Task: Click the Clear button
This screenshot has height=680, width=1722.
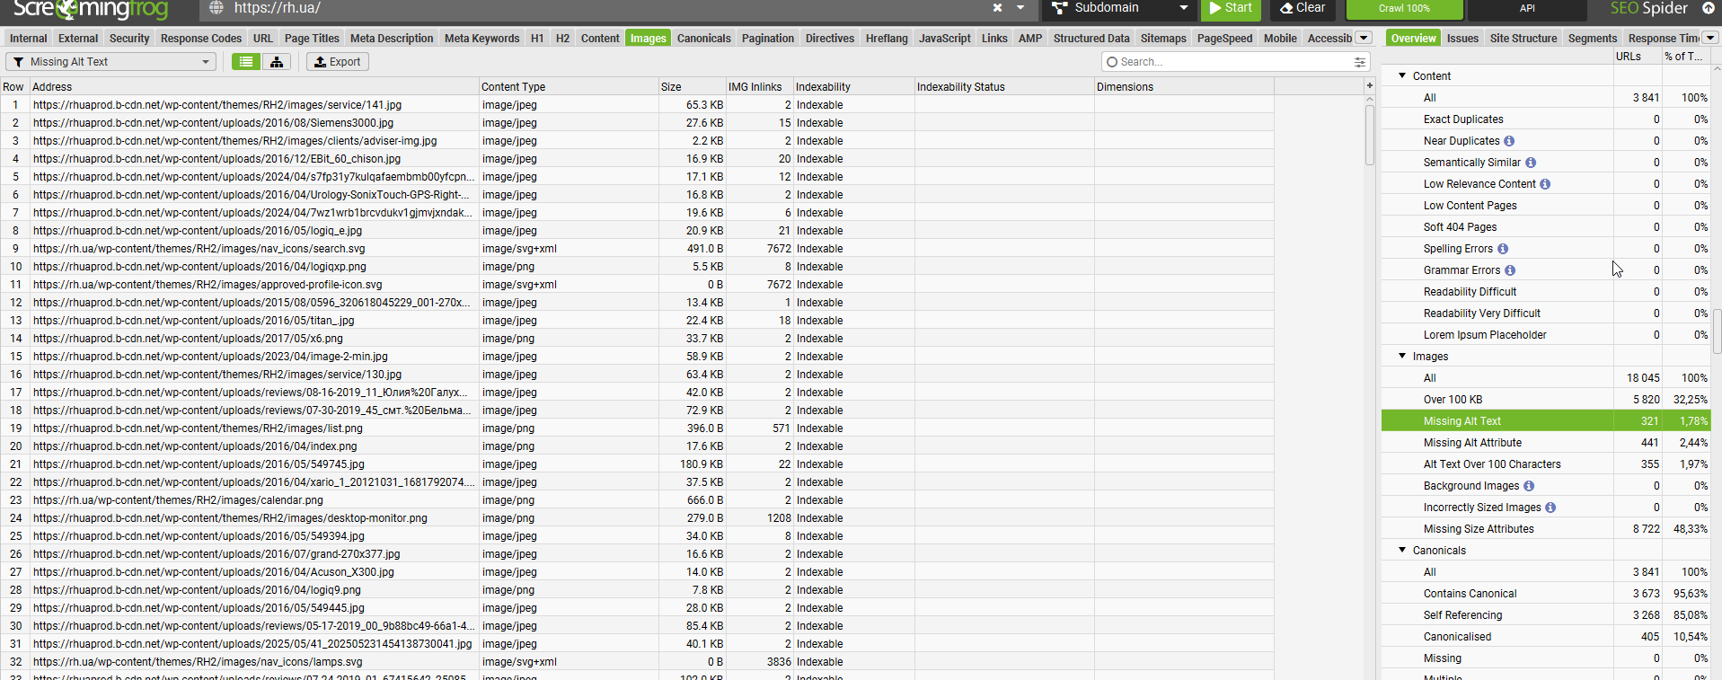Action: pos(1303,9)
